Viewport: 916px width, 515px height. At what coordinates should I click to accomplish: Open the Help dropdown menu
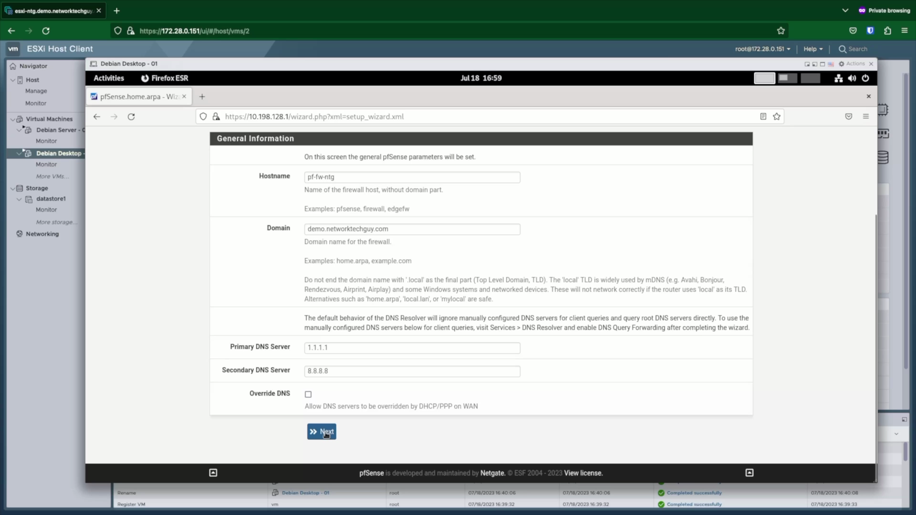[813, 49]
